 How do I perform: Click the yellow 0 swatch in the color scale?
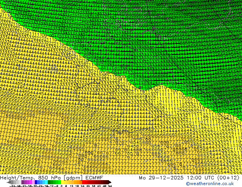point(63,182)
